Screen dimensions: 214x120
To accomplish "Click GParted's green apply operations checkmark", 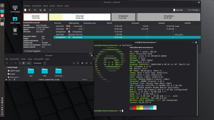I will pos(50,10).
